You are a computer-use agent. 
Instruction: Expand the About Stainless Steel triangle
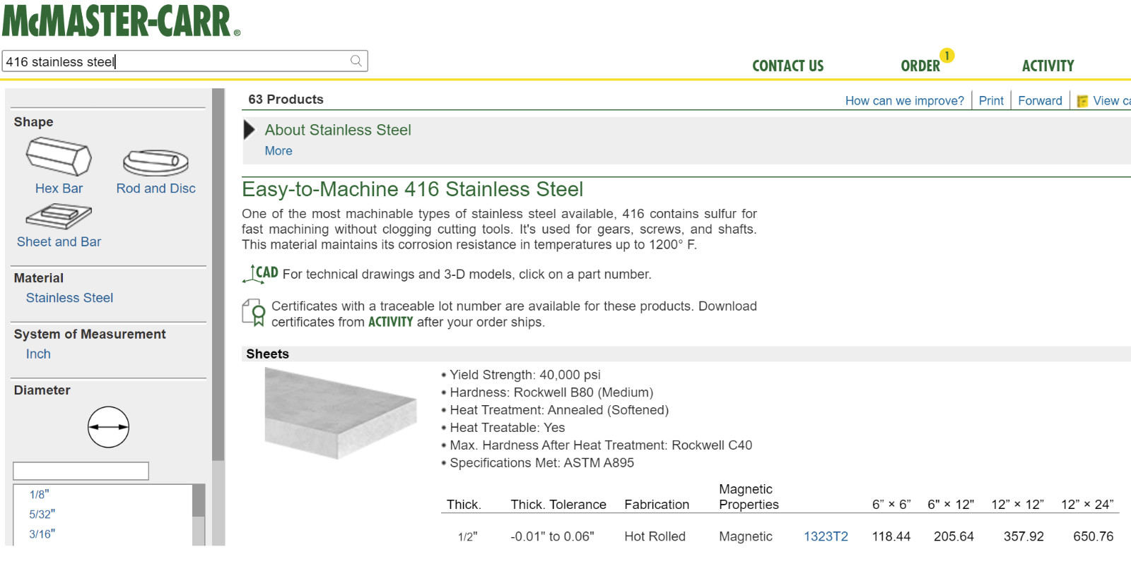coord(249,130)
